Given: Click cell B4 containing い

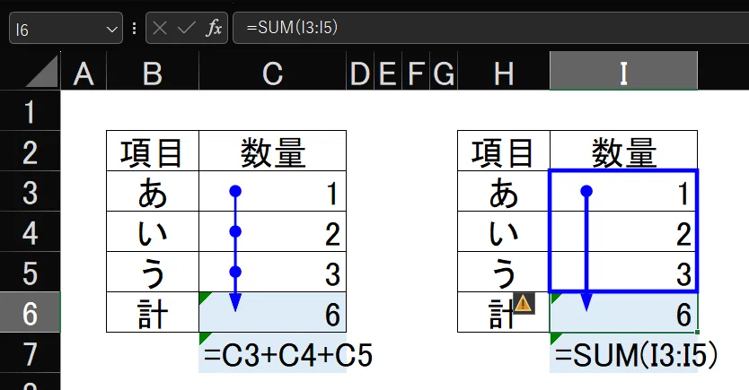Looking at the screenshot, I should click(x=153, y=232).
